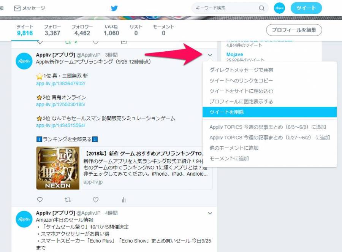The image size is (342, 252).
Task: Click the メッセージ nav label
Action: click(x=33, y=8)
